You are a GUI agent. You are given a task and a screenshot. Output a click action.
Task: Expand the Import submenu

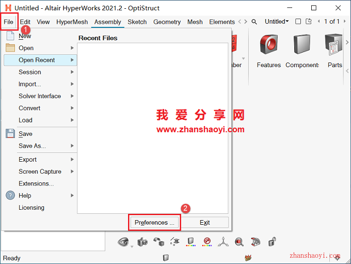click(x=40, y=84)
